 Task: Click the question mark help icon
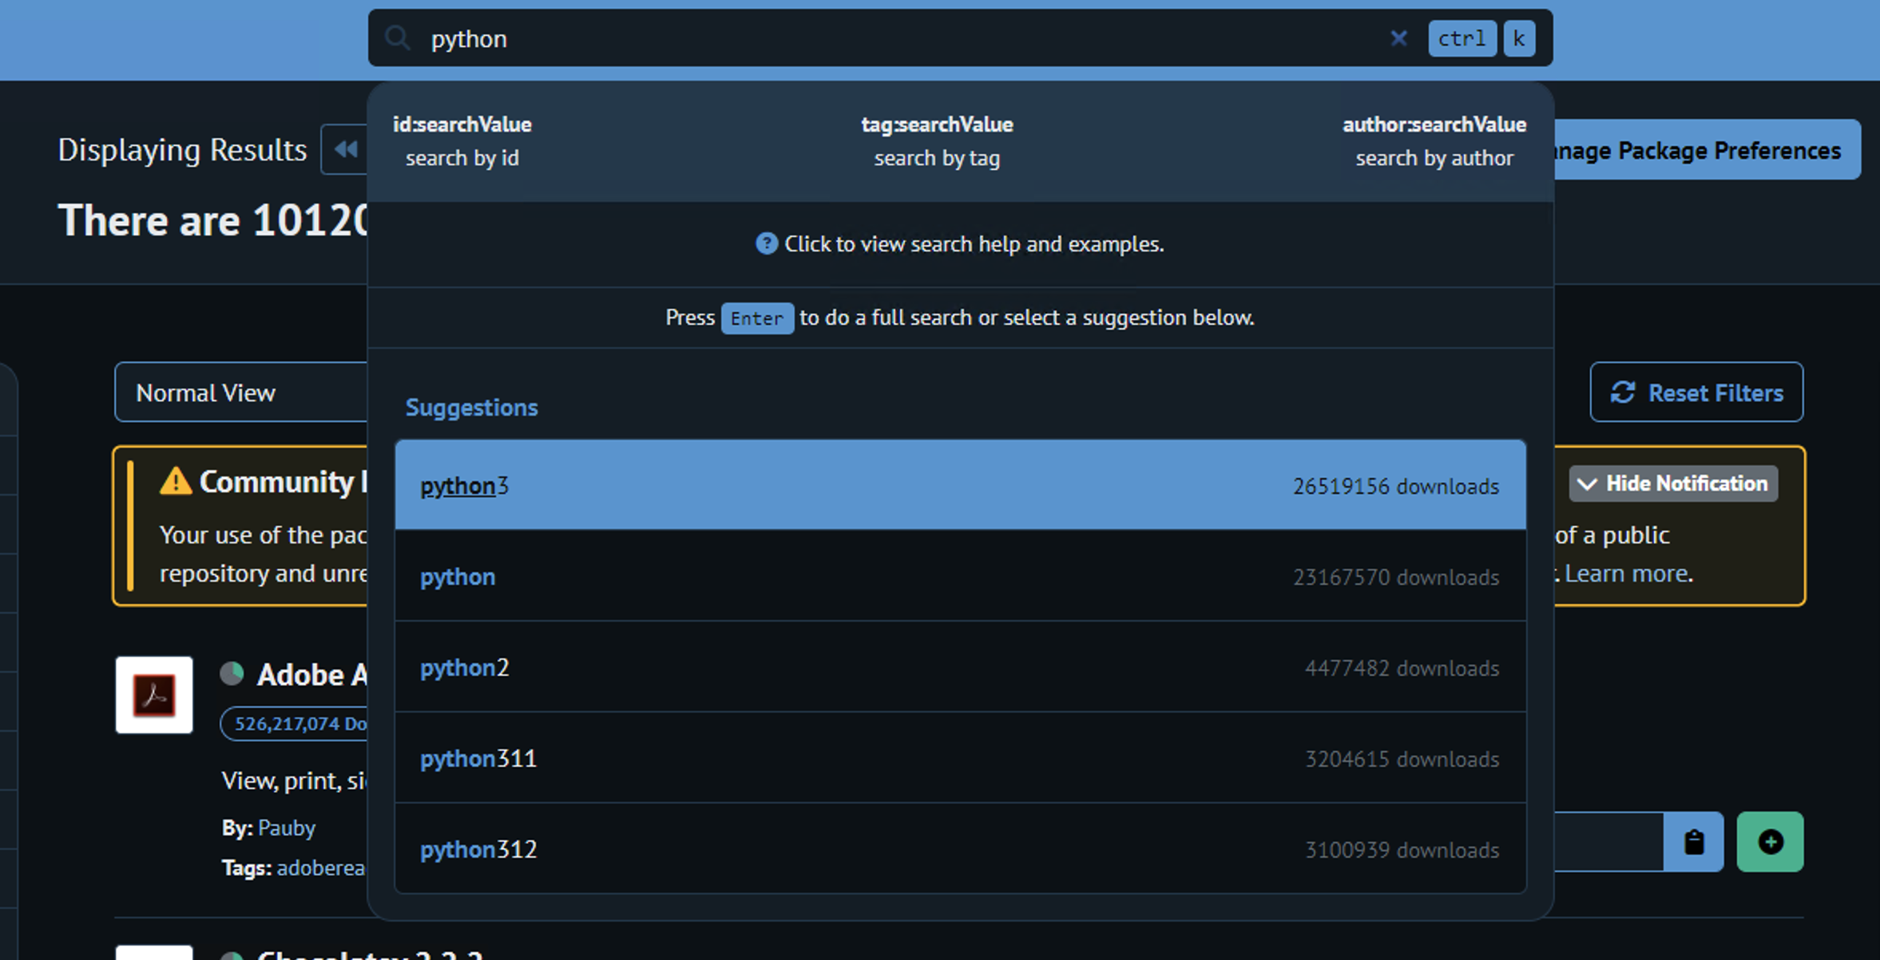pos(766,243)
